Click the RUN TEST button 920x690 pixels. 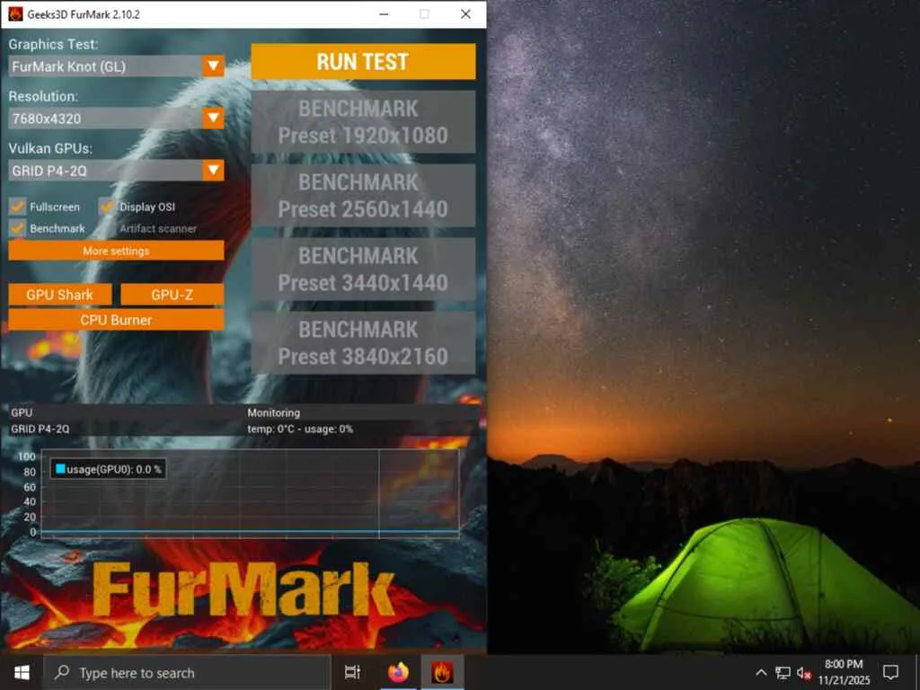pyautogui.click(x=363, y=62)
